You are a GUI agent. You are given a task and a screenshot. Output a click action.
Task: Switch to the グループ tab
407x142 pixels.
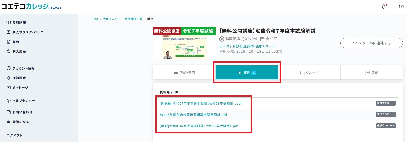(x=309, y=73)
